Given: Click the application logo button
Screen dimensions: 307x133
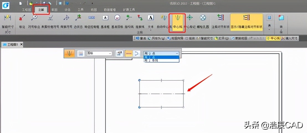Looking at the screenshot, I should click(x=6, y=5).
